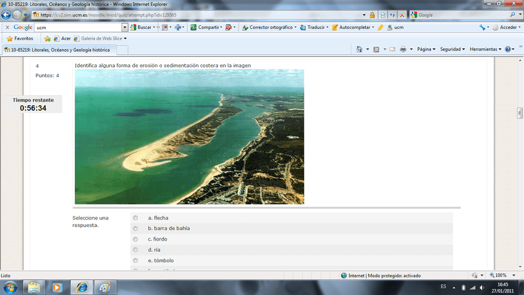Click the 100% zoom level control
The height and width of the screenshot is (295, 524).
(499, 275)
